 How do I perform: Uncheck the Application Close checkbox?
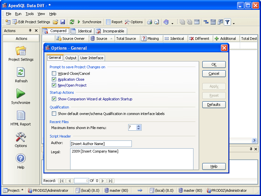(54, 79)
